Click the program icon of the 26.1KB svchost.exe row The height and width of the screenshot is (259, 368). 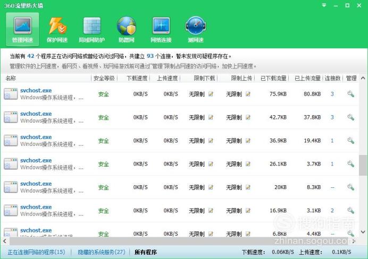tap(11, 164)
